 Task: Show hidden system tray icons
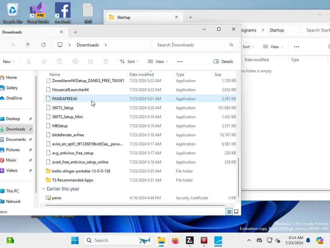tap(249, 240)
